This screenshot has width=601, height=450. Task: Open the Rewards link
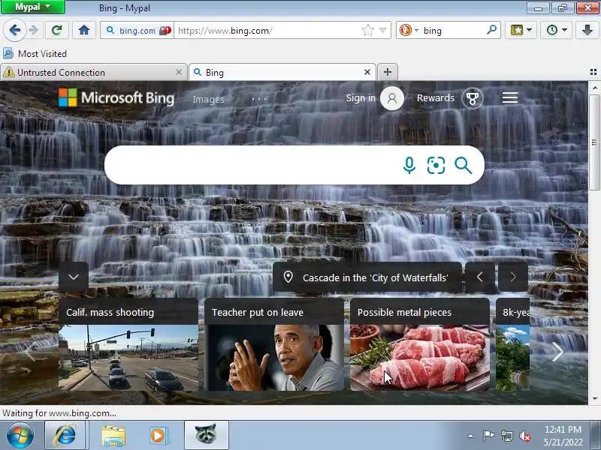(x=436, y=98)
